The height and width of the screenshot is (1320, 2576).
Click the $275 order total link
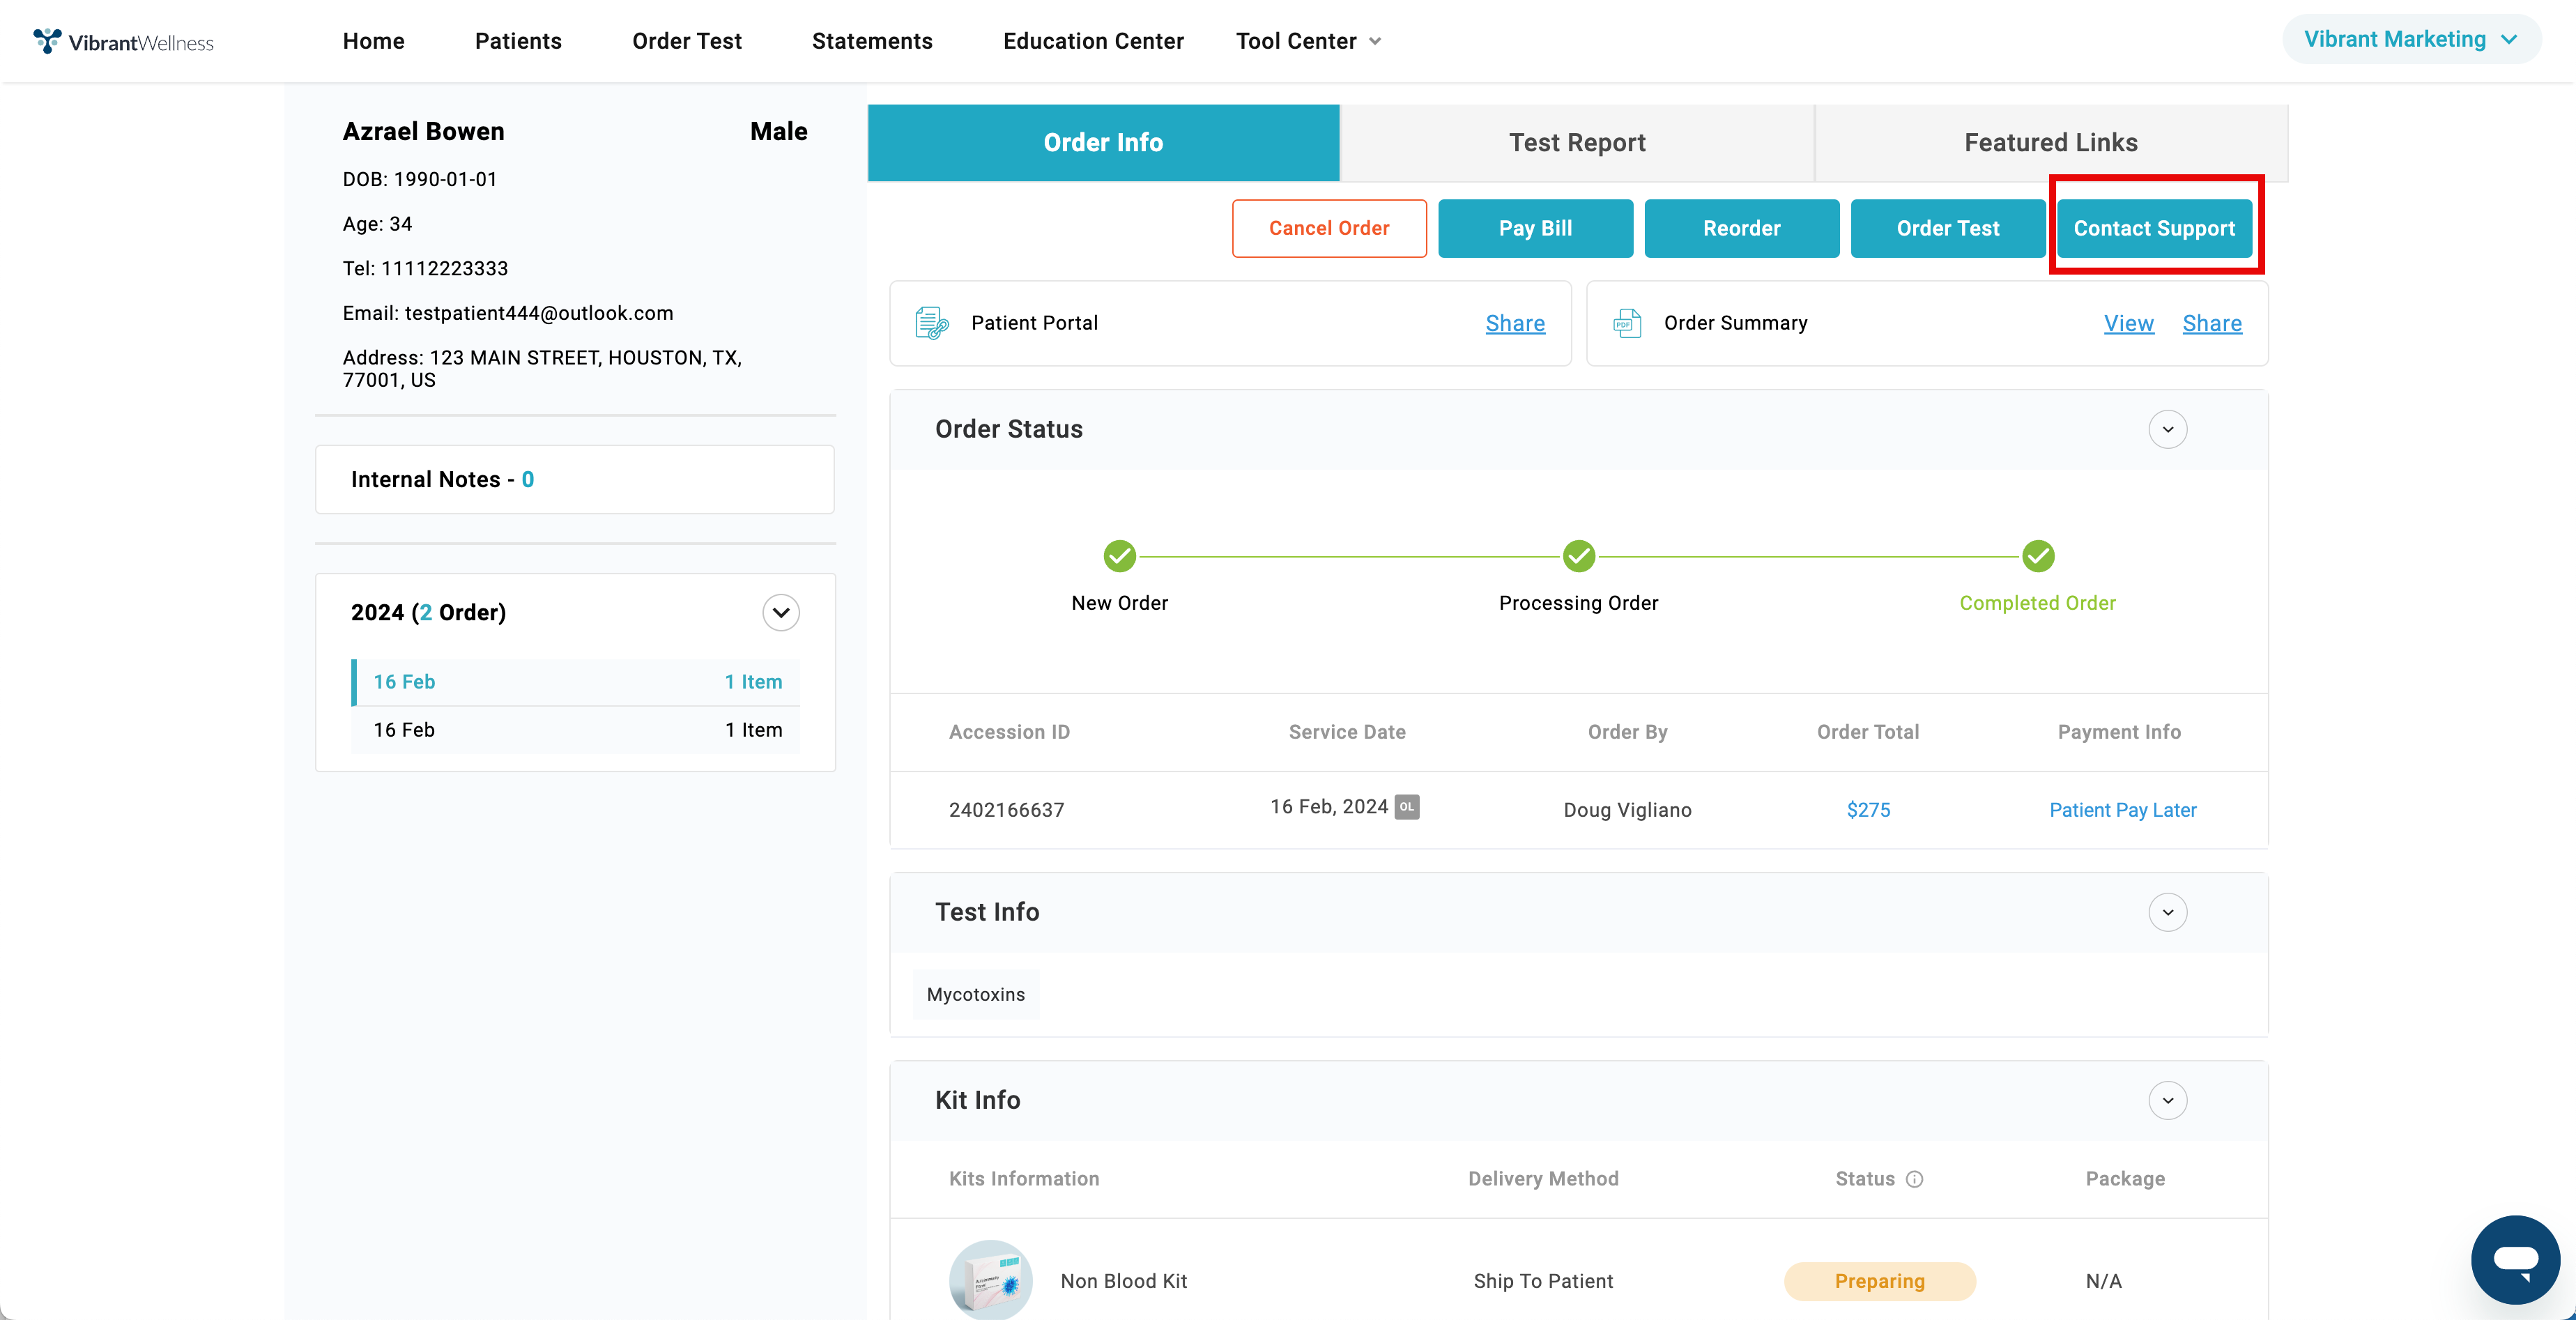[x=1868, y=810]
